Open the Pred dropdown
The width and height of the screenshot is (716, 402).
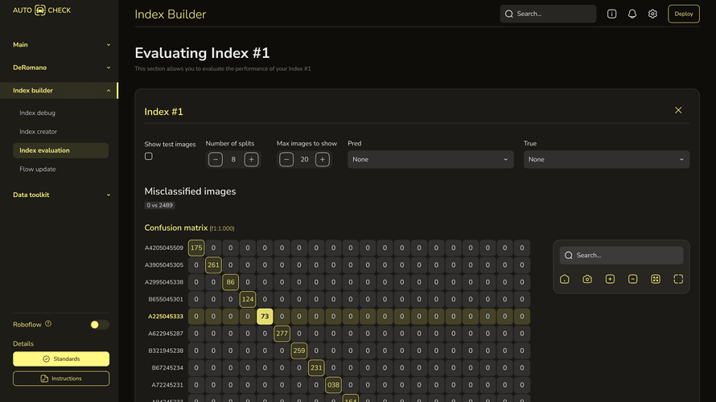click(430, 159)
